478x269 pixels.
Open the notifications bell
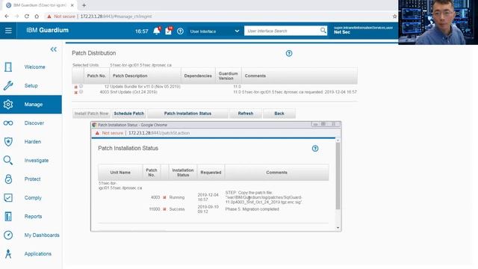coord(157,31)
